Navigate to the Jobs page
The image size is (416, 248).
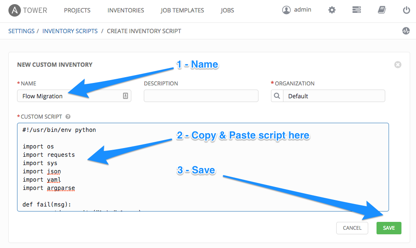click(x=227, y=10)
